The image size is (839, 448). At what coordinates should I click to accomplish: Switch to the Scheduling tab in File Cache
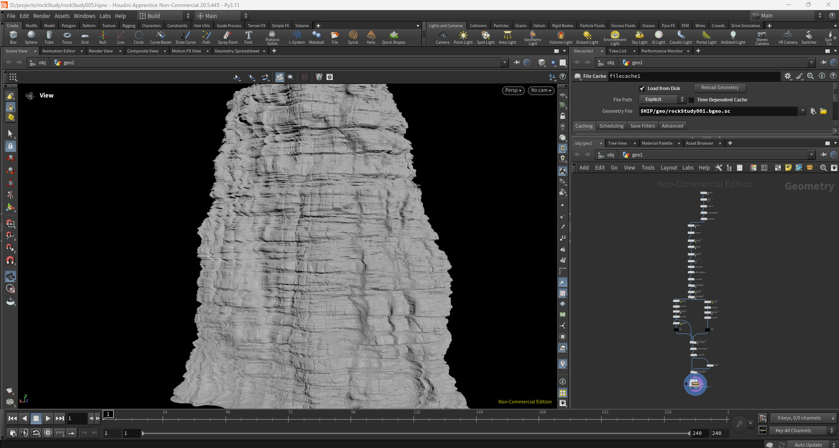pos(611,125)
